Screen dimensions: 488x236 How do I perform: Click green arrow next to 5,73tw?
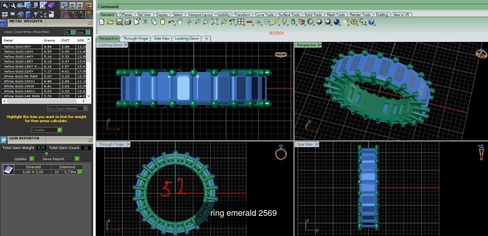[80, 172]
